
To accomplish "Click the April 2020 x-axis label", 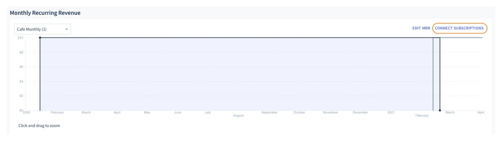I will click(117, 113).
